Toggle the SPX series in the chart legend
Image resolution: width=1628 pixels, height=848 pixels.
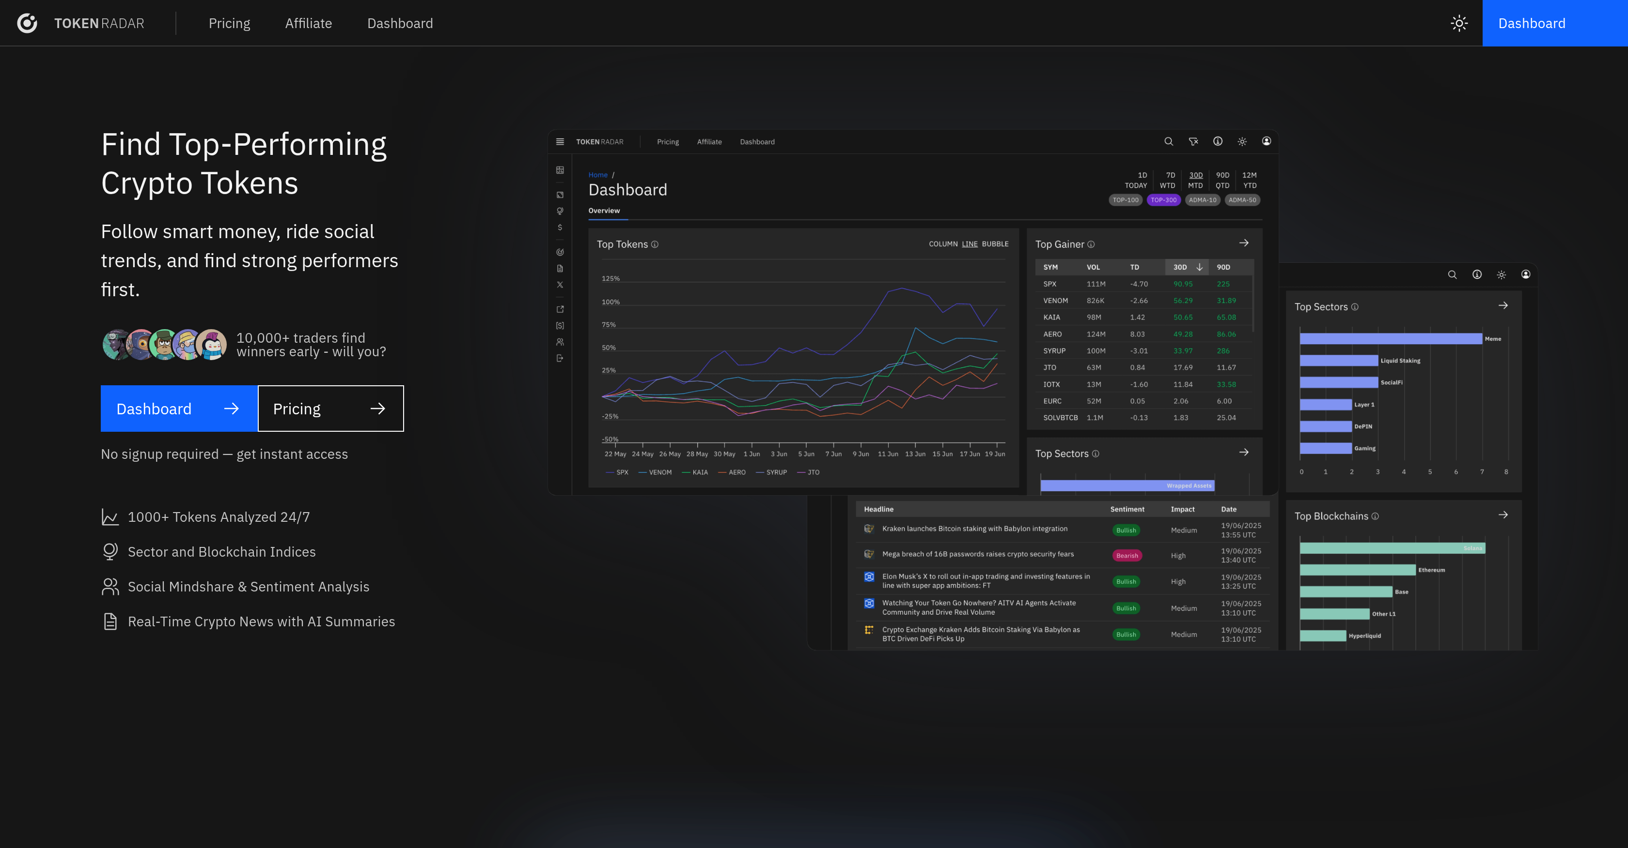617,471
